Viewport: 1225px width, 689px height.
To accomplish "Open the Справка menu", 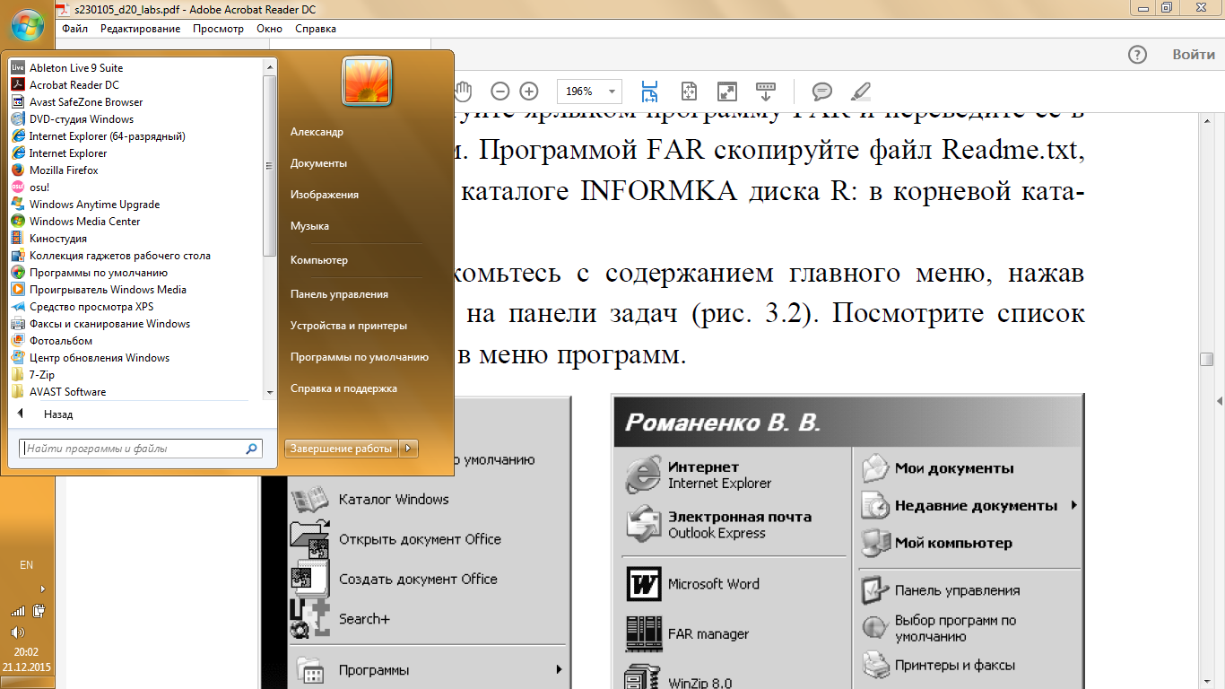I will tap(316, 29).
